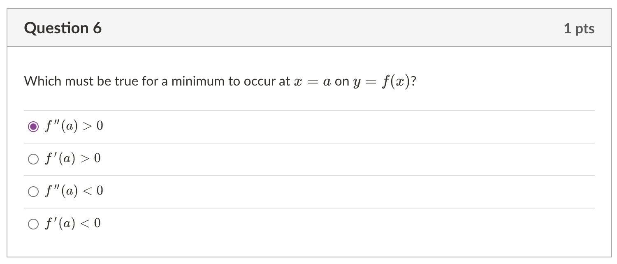Image resolution: width=617 pixels, height=264 pixels.
Task: Deselect the currently chosen first answer
Action: pyautogui.click(x=33, y=126)
